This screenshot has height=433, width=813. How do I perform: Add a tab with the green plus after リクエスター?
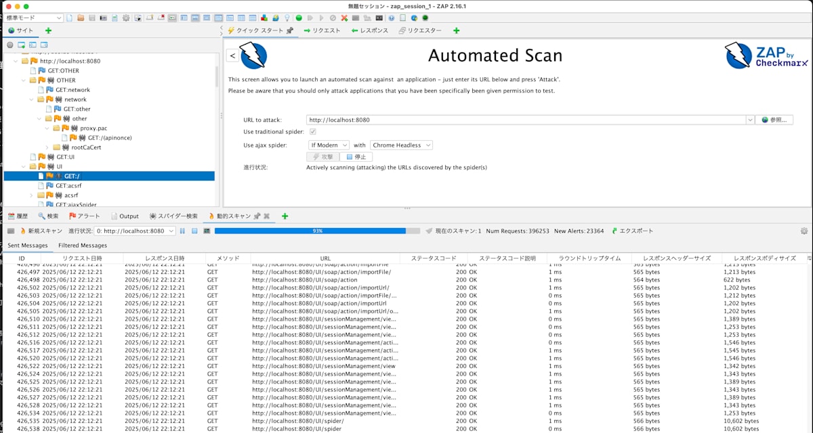tap(456, 30)
